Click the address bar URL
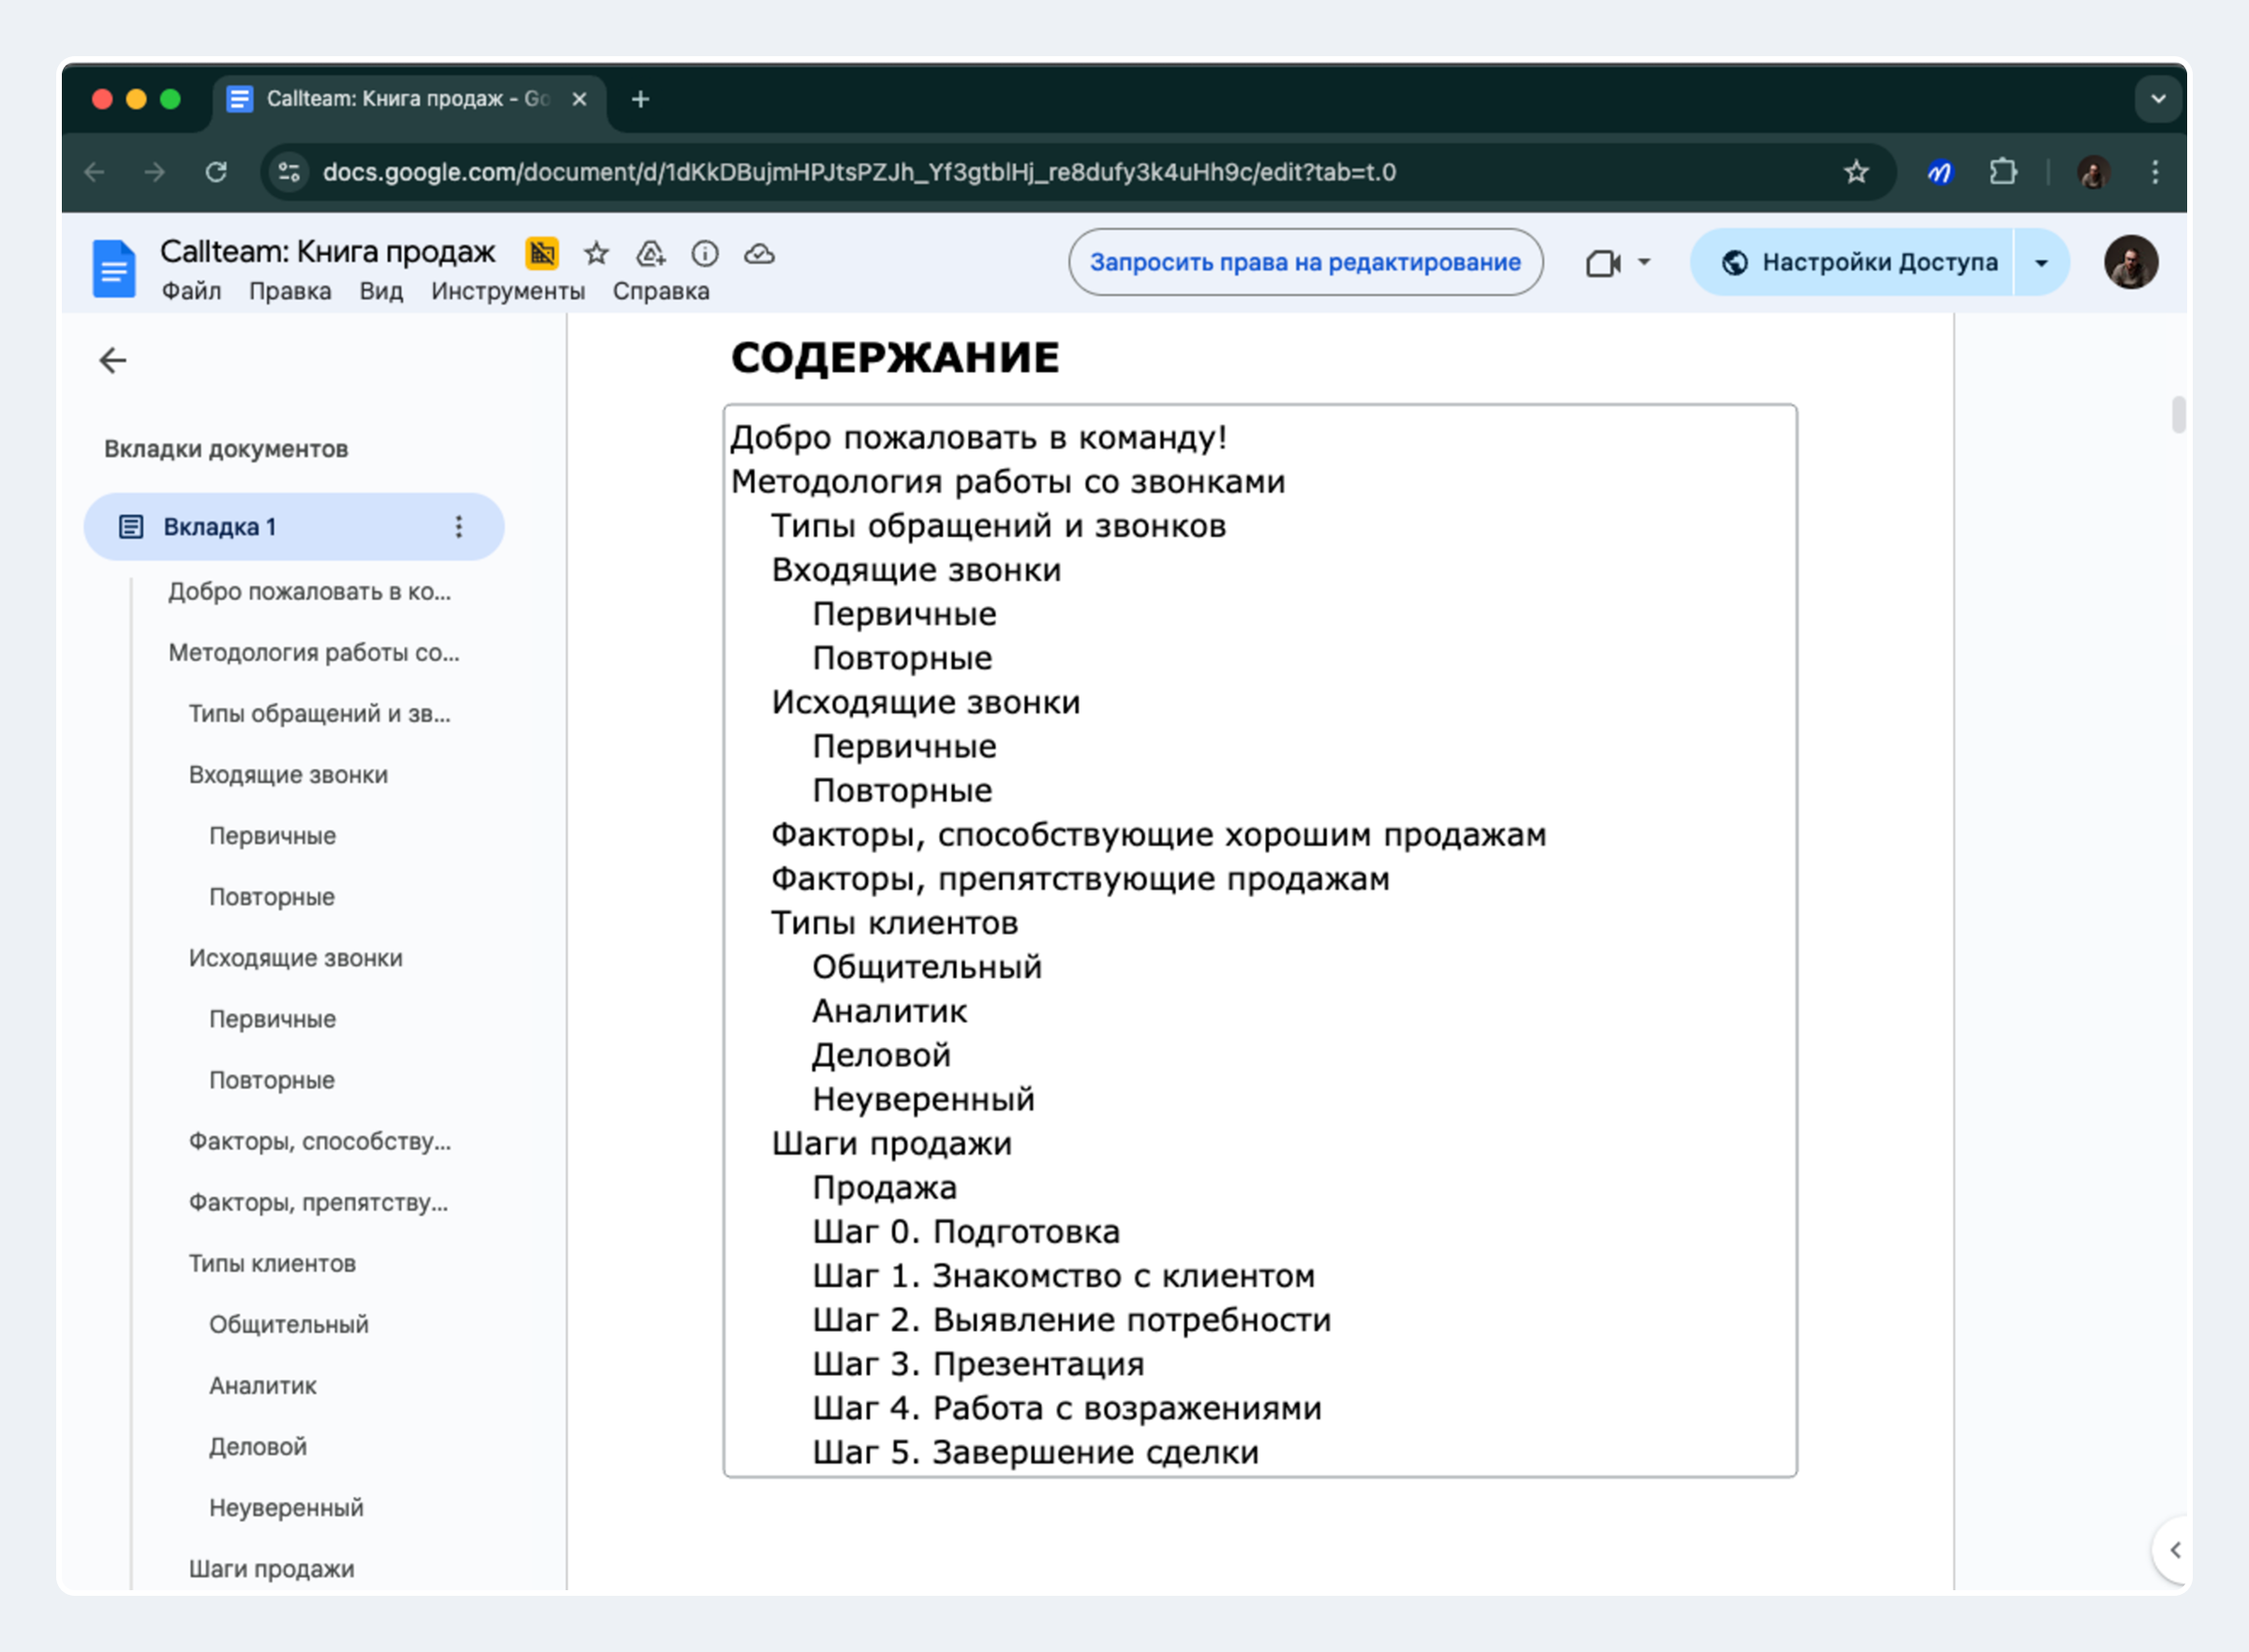The height and width of the screenshot is (1652, 2249). [x=859, y=172]
